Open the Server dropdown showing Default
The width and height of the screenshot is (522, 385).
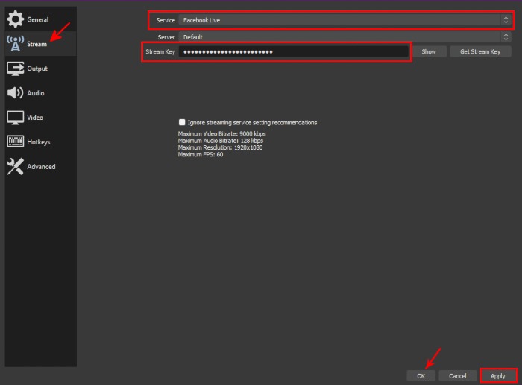(x=345, y=37)
